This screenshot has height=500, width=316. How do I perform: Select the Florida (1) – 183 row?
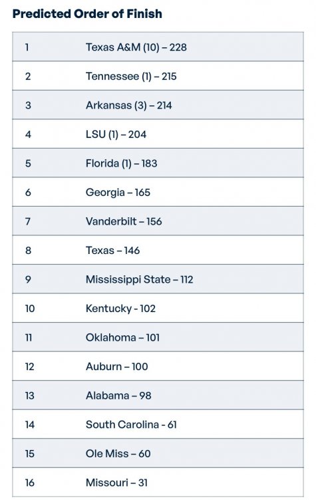(x=158, y=163)
